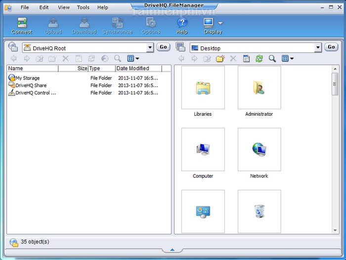Click local pane Back arrow
The width and height of the screenshot is (346, 260).
click(181, 58)
